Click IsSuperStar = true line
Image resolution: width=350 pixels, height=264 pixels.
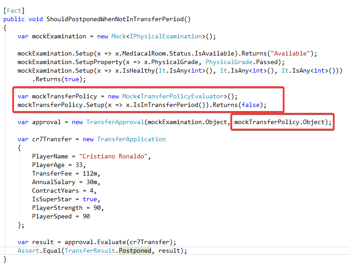click(x=66, y=199)
